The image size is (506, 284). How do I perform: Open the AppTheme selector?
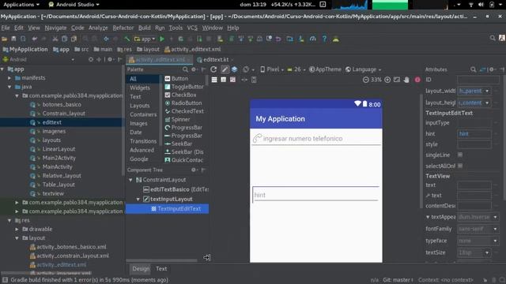click(x=325, y=69)
